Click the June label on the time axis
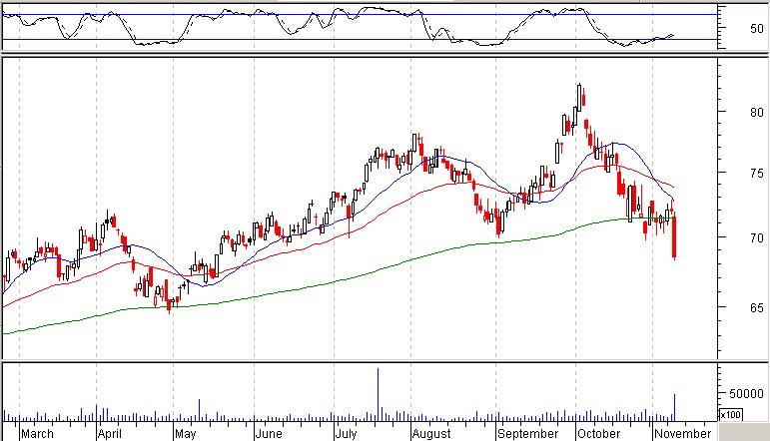 pos(269,434)
